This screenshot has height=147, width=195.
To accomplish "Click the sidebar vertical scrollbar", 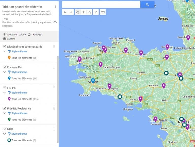I will coord(58,99).
